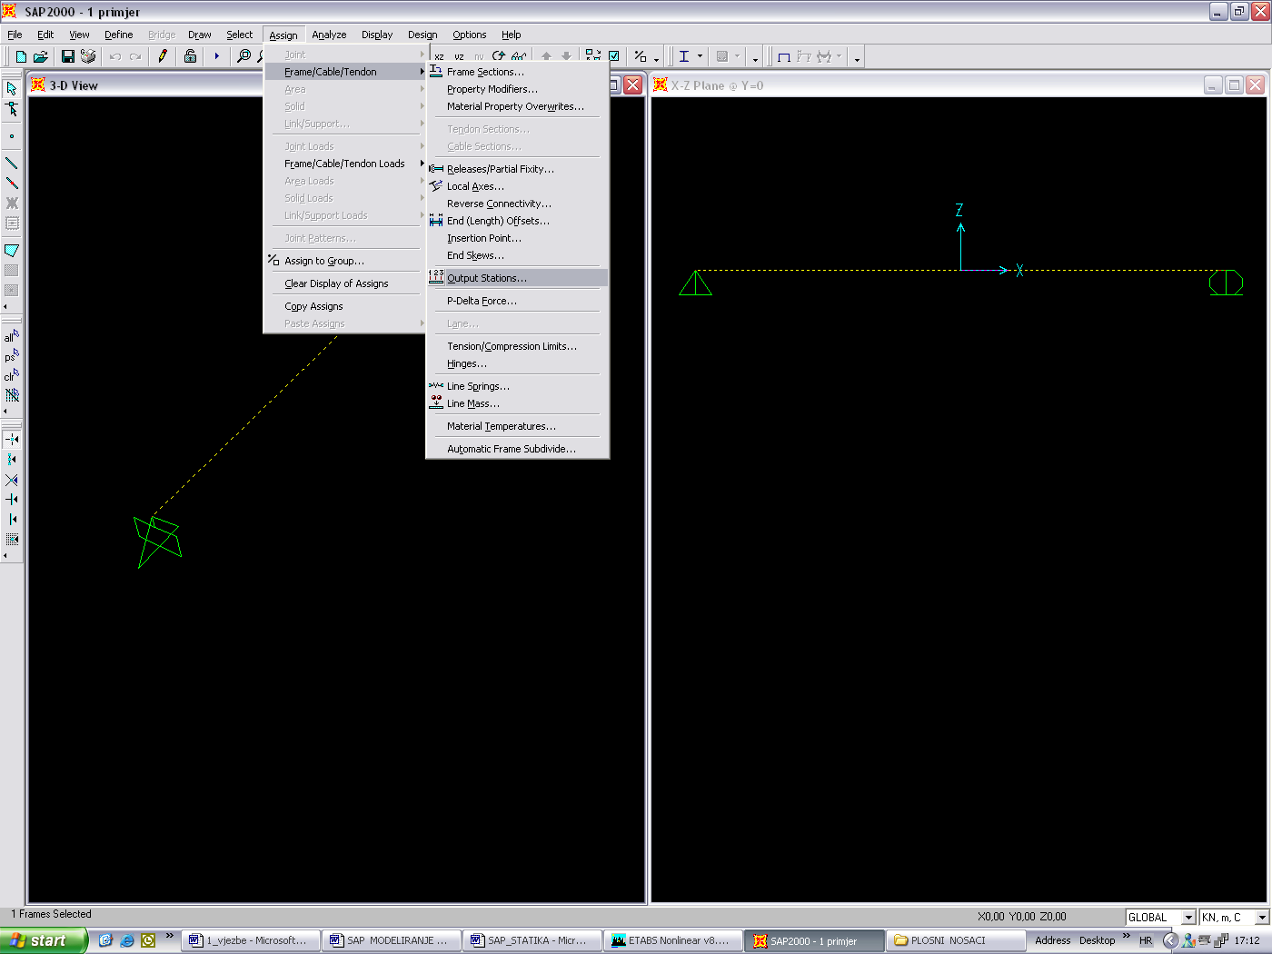
Task: Choose Frame Sections… from the submenu
Action: coord(518,72)
